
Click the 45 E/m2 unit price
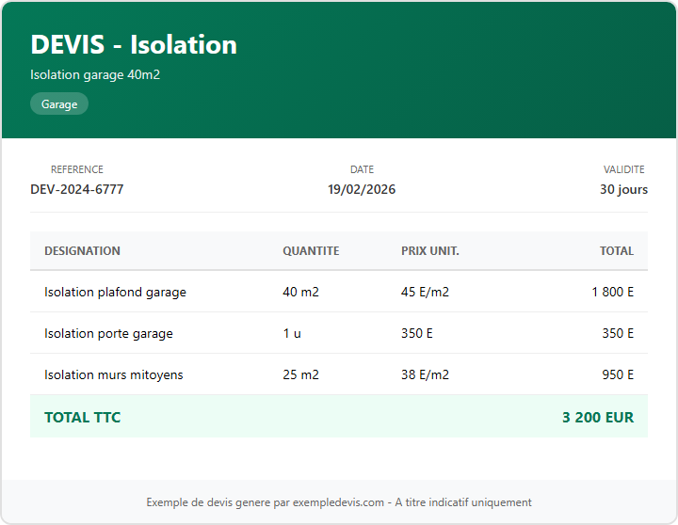[425, 292]
